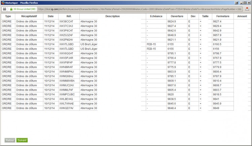Select reference XWKQD7AV
Viewport: 252px width, 146px height.
coord(67,108)
